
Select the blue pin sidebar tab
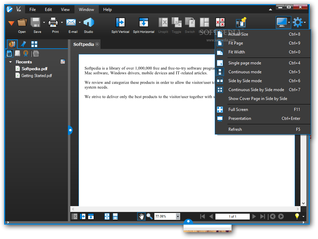pyautogui.click(x=24, y=44)
